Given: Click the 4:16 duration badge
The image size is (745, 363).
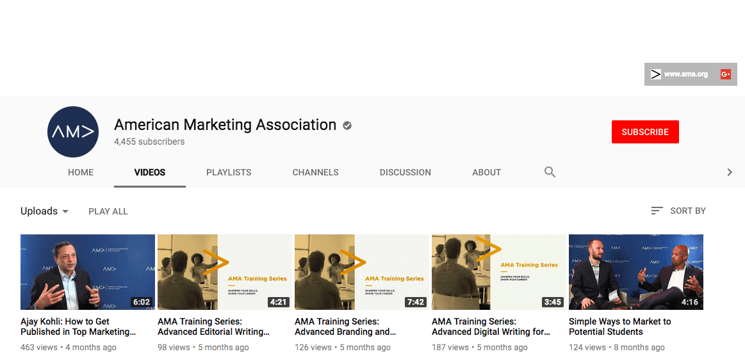Looking at the screenshot, I should pos(690,302).
